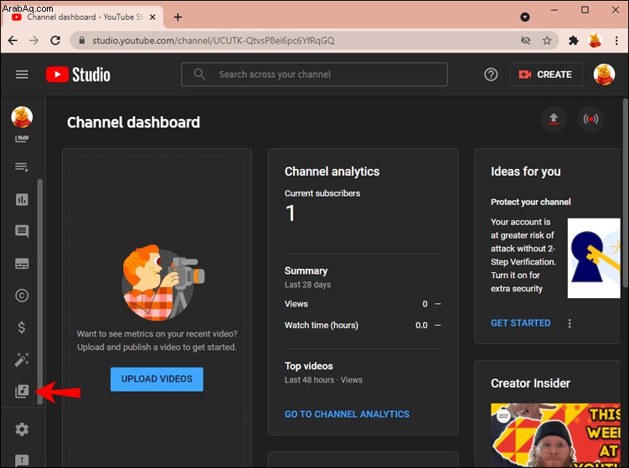Viewport: 629px width, 468px height.
Task: Click the sidebar vertical scrollbar
Action: pos(39,291)
